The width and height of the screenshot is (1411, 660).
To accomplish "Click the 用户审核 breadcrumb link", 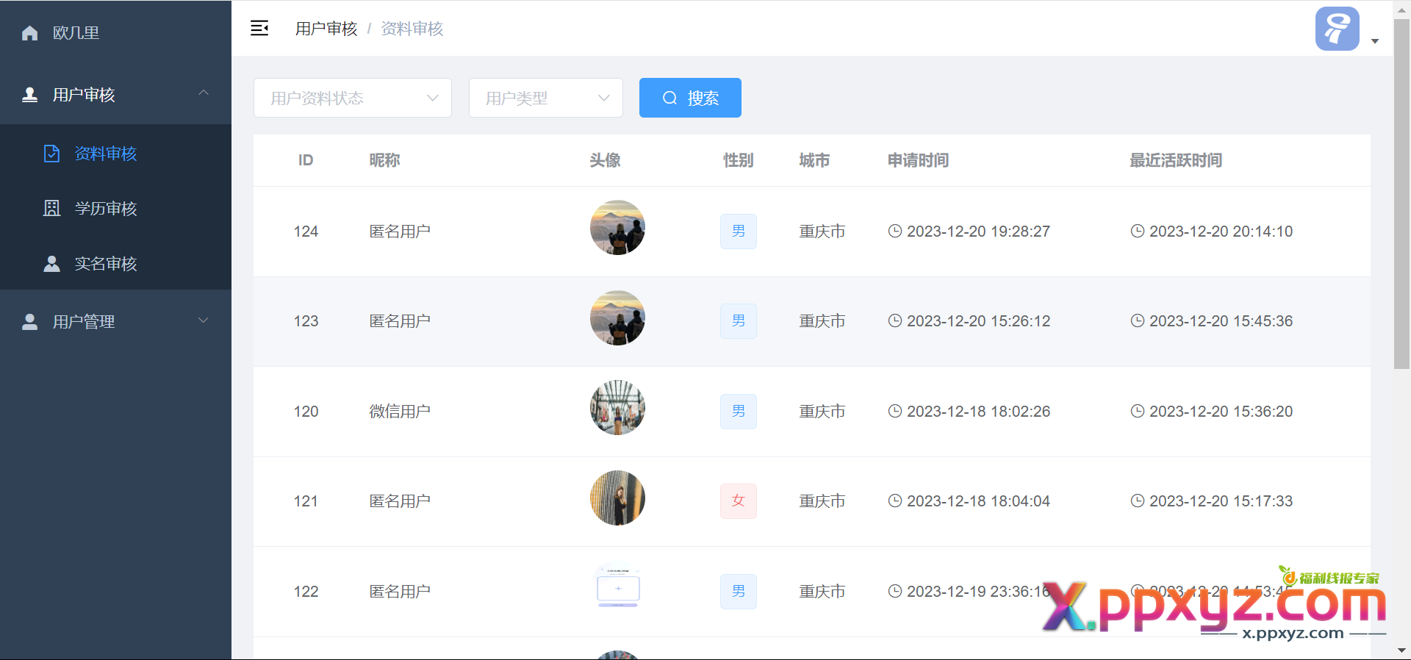I will coord(326,29).
